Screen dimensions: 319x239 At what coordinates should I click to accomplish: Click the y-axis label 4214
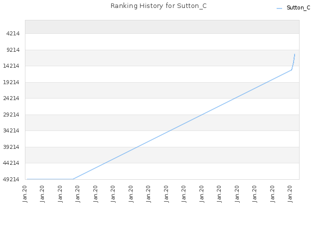pyautogui.click(x=13, y=33)
